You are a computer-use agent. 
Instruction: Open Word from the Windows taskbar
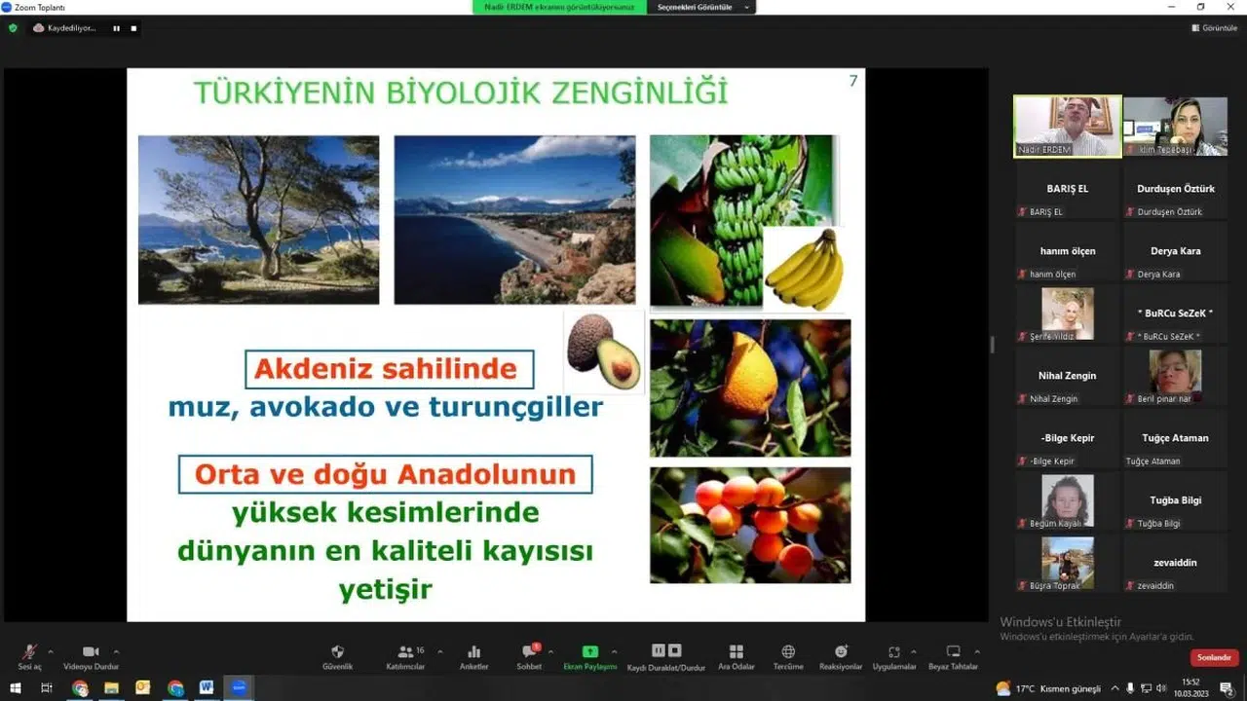coord(207,687)
